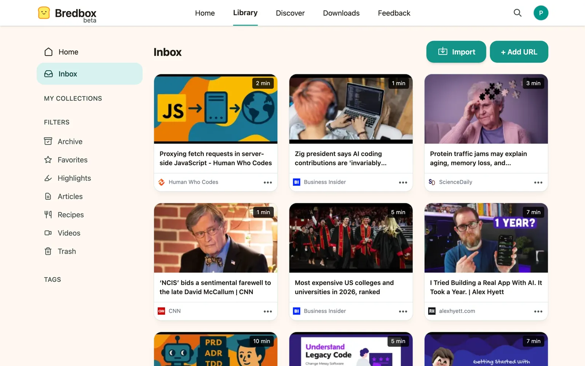Open the search magnifier icon

[517, 13]
